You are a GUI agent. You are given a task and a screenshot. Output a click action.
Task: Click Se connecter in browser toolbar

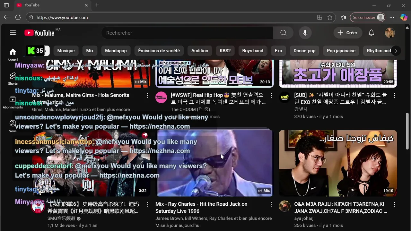[x=368, y=17]
